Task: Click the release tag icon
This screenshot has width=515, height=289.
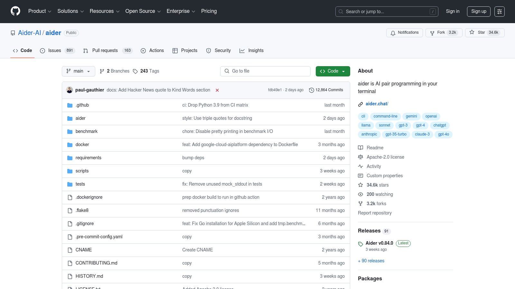Action: click(x=360, y=244)
